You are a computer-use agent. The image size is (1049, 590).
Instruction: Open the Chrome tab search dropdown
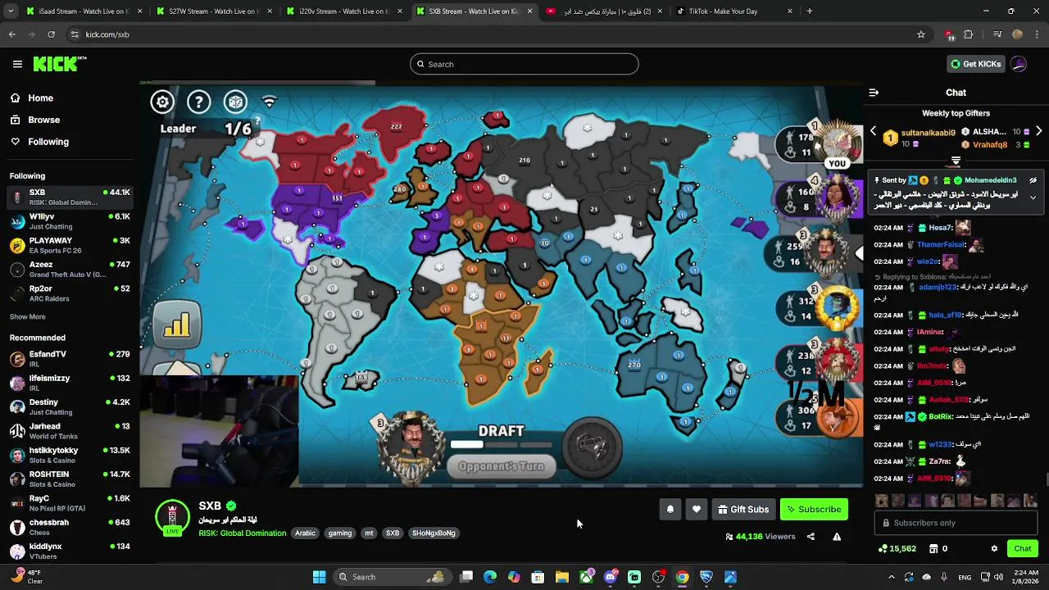(11, 11)
